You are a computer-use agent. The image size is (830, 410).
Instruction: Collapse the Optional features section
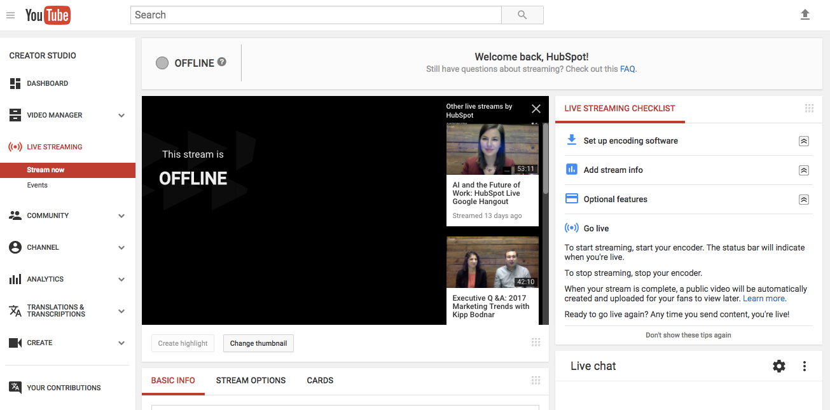pyautogui.click(x=804, y=200)
